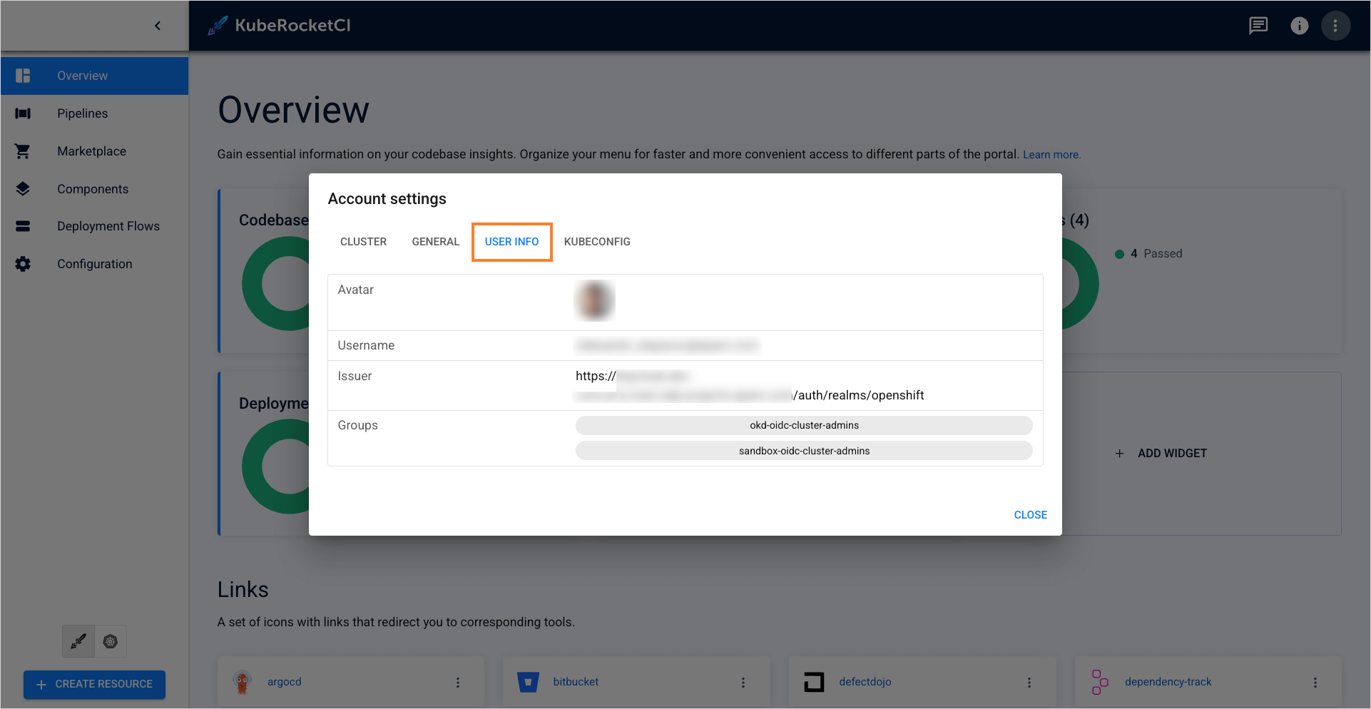The width and height of the screenshot is (1371, 709).
Task: Open the bitbucket card options menu
Action: click(743, 682)
